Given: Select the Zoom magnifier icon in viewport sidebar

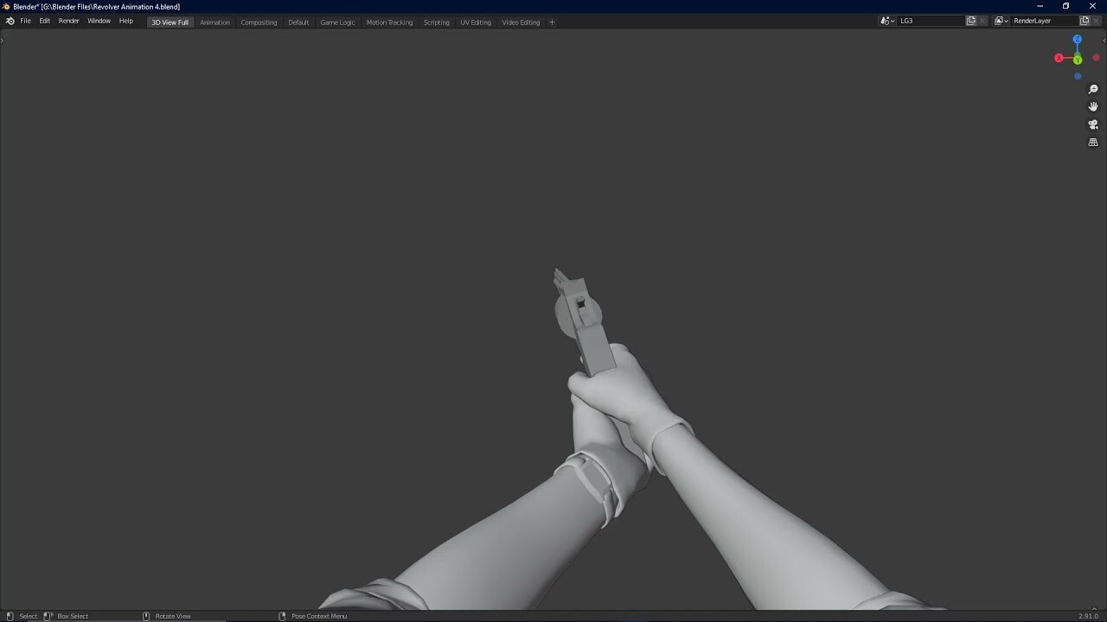Looking at the screenshot, I should pos(1093,89).
